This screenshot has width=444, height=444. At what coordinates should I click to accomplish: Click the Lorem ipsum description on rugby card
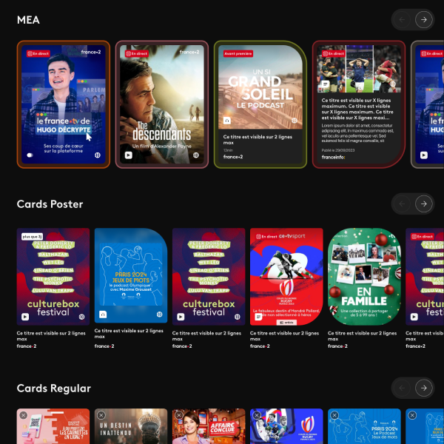[357, 133]
